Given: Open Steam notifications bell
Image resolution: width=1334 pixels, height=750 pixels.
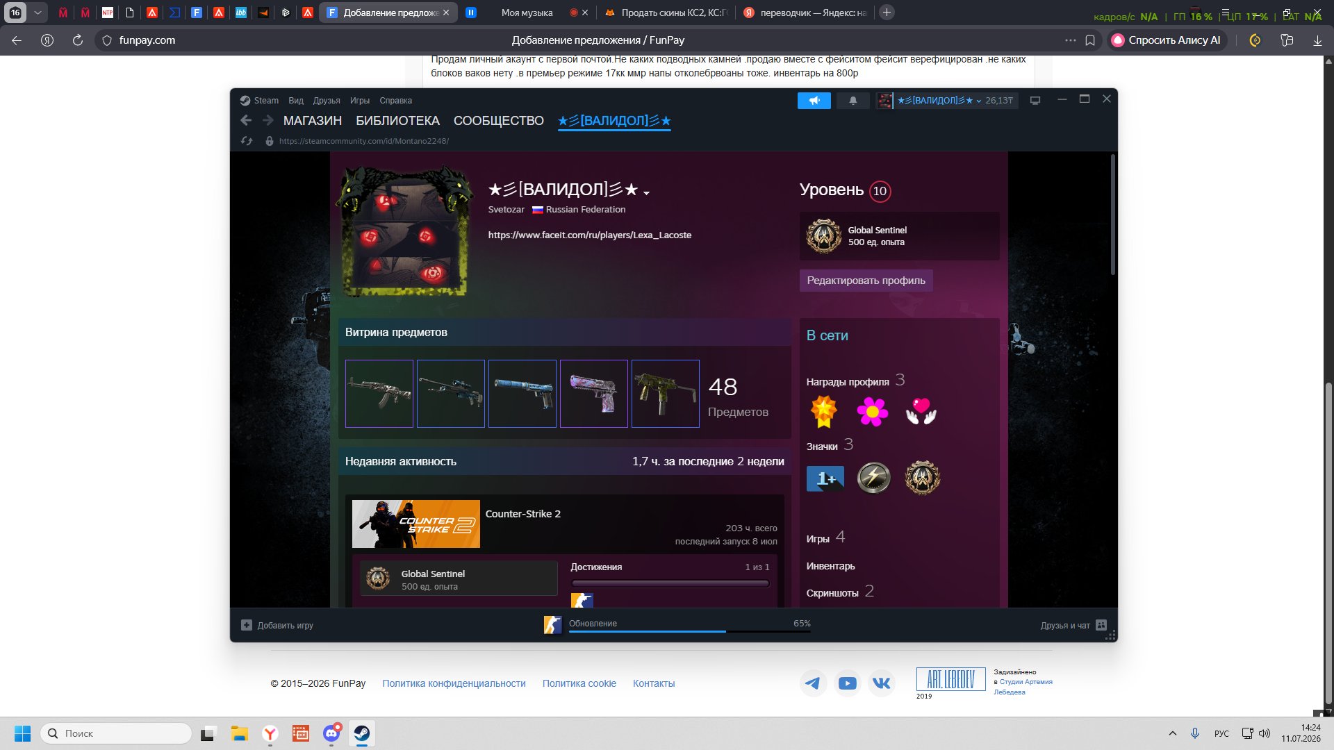Looking at the screenshot, I should (x=853, y=101).
